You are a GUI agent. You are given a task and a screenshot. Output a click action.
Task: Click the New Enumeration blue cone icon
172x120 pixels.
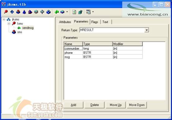(24, 12)
